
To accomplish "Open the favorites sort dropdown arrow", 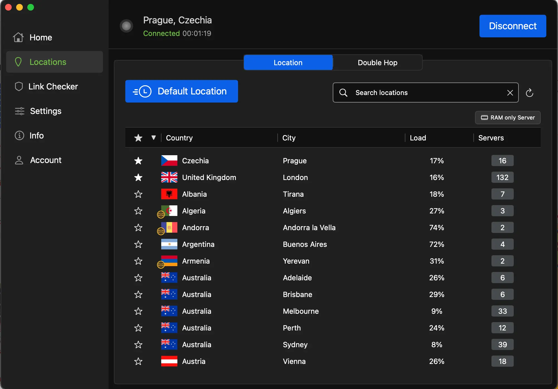I will point(153,138).
